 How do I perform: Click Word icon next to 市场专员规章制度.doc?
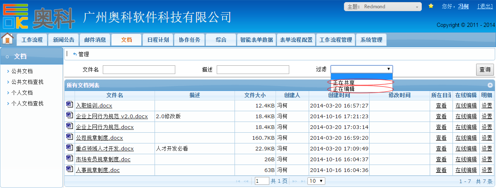(x=69, y=159)
